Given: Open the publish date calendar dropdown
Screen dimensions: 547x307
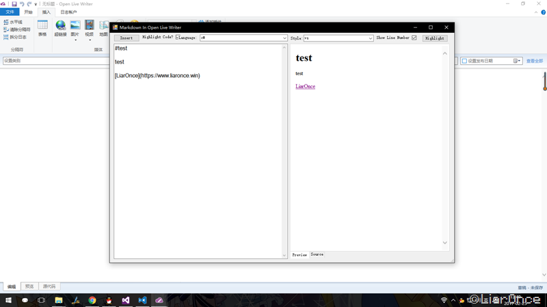Looking at the screenshot, I should [517, 61].
